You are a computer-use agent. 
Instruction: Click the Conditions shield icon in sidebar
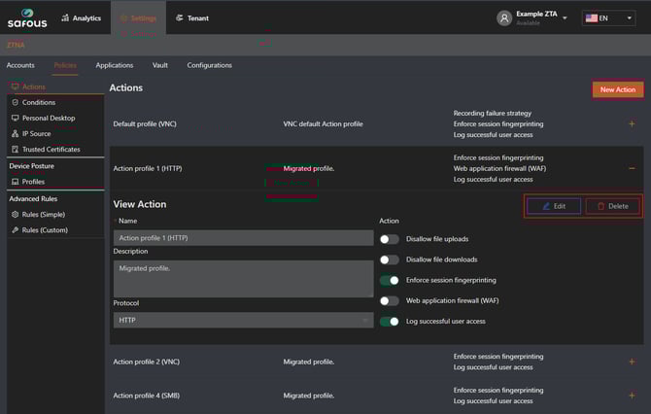click(x=15, y=102)
